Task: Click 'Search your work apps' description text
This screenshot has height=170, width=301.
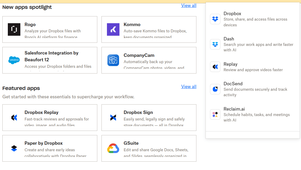Action: (x=258, y=47)
